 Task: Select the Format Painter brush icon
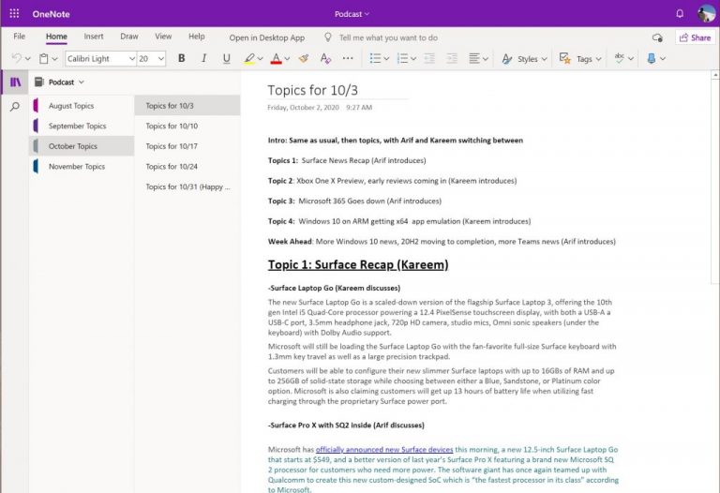(303, 58)
